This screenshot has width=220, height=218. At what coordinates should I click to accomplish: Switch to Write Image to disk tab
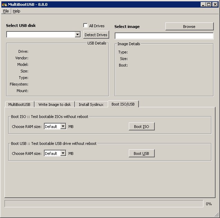click(x=55, y=105)
